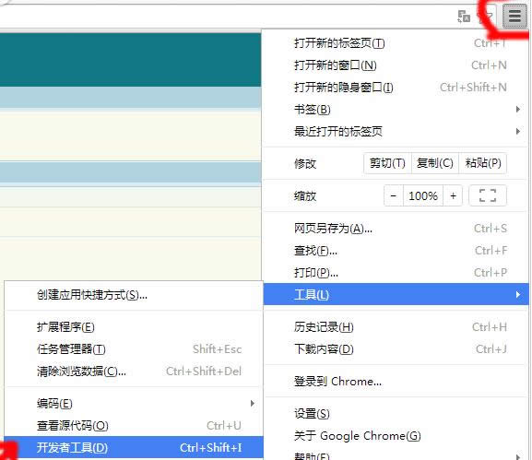The height and width of the screenshot is (460, 532).
Task: Increase zoom with the plus button
Action: [x=453, y=195]
